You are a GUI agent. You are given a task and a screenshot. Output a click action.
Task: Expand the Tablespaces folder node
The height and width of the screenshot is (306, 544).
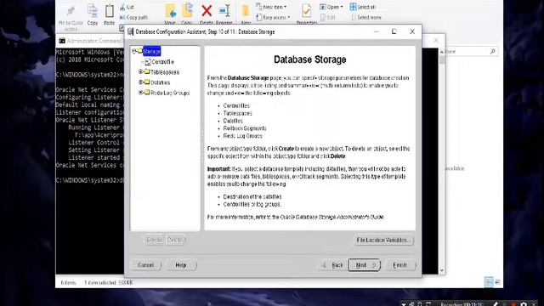(141, 71)
